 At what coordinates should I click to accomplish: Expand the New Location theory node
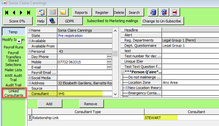[127, 88]
